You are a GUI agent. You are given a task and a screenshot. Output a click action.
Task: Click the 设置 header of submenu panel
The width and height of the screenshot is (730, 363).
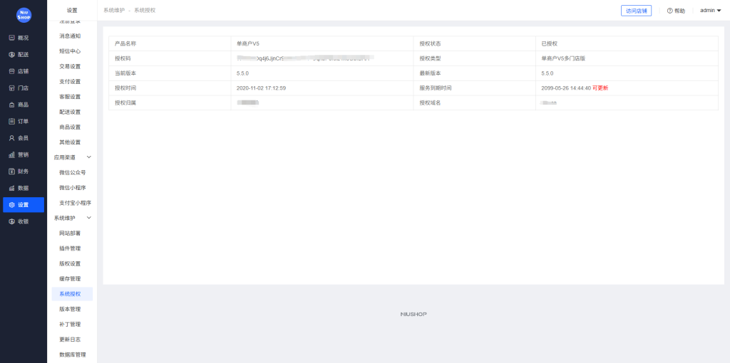(72, 10)
